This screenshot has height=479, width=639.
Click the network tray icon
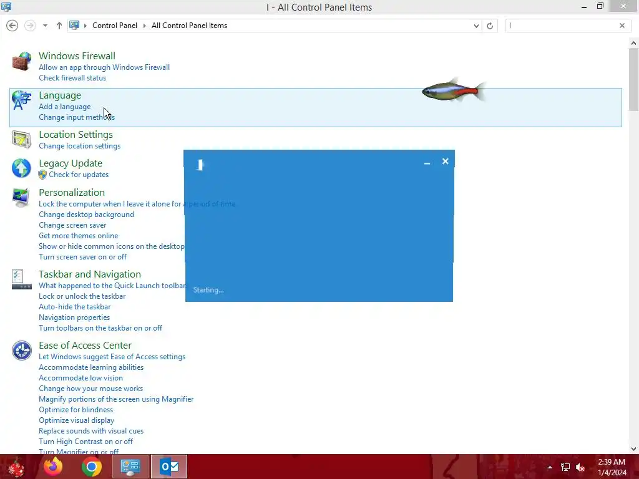click(x=565, y=467)
